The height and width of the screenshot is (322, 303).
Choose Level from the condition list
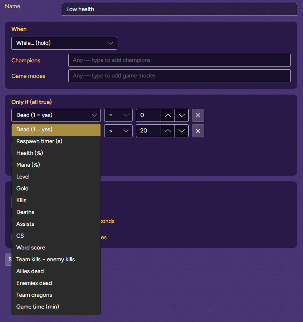click(56, 177)
